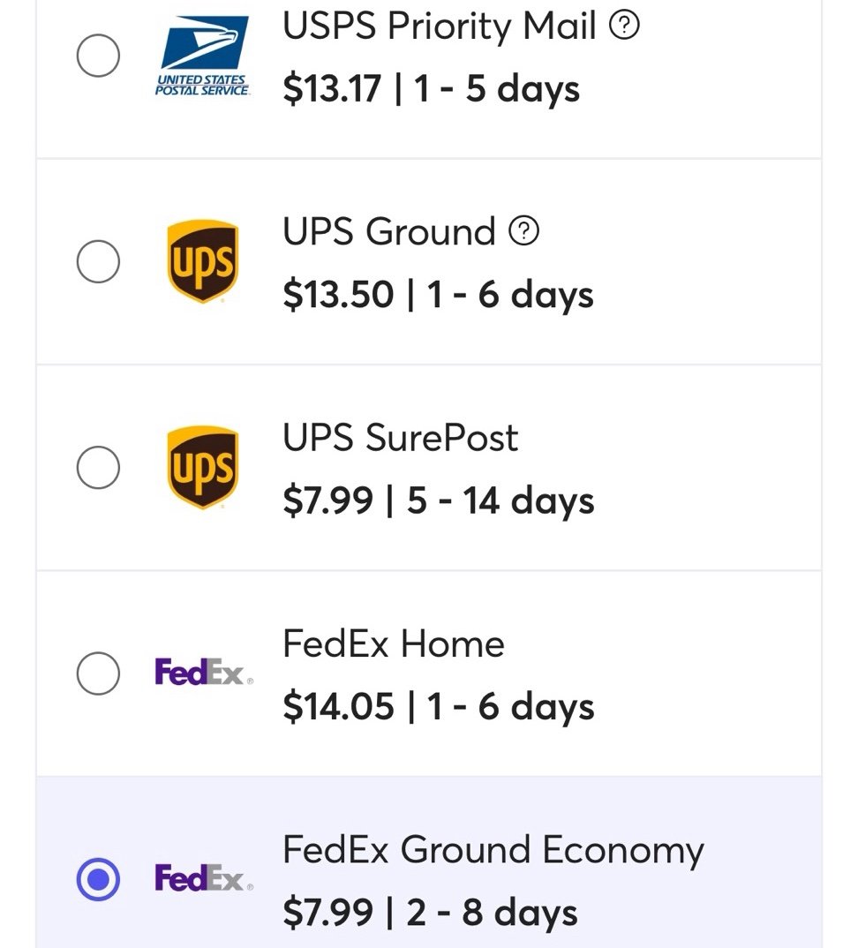Screen dimensions: 858x948
Task: Click the USPS Priority Mail help icon
Action: point(625,26)
